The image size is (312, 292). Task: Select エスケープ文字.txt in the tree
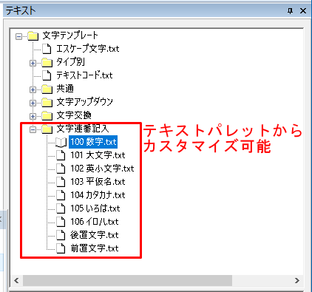tap(88, 49)
